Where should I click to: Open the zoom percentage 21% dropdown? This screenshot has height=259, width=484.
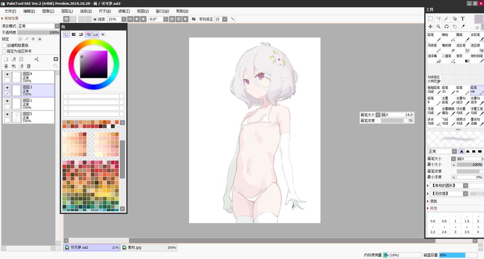(x=123, y=19)
